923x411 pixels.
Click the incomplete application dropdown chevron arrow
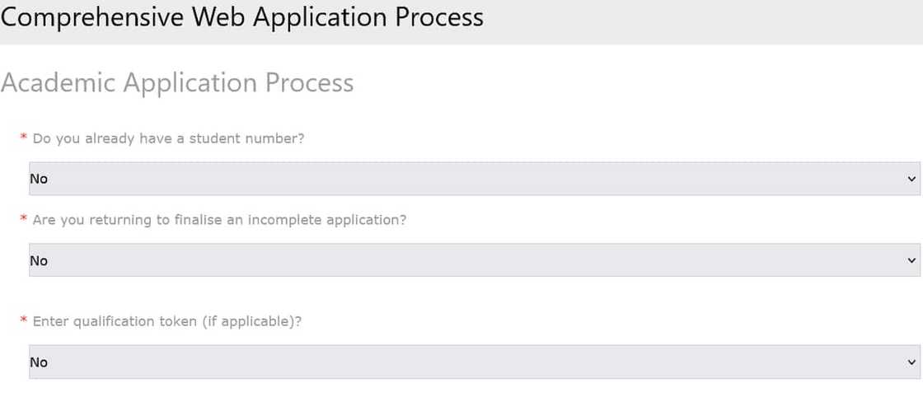(911, 260)
